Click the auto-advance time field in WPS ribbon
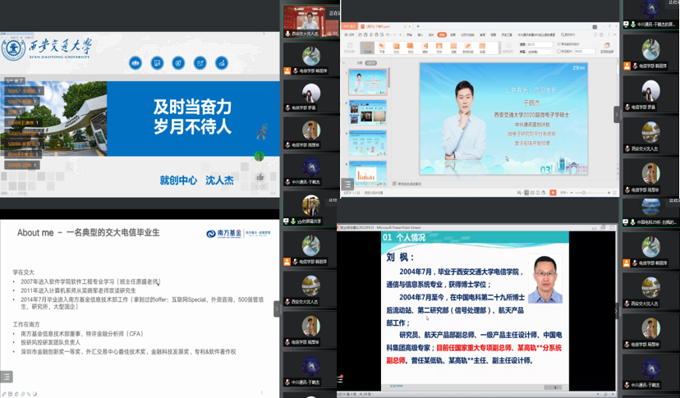 tap(585, 51)
